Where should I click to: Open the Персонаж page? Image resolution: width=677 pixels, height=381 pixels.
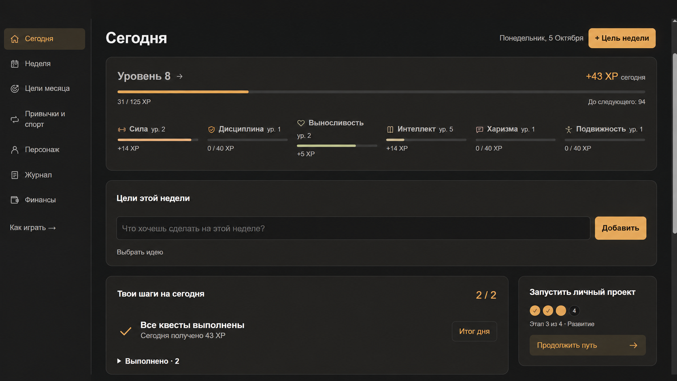point(45,150)
